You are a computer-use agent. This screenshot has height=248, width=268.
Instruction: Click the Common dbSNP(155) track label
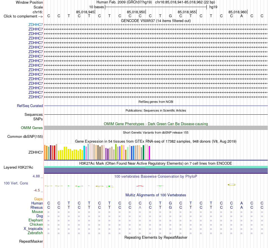25,137
